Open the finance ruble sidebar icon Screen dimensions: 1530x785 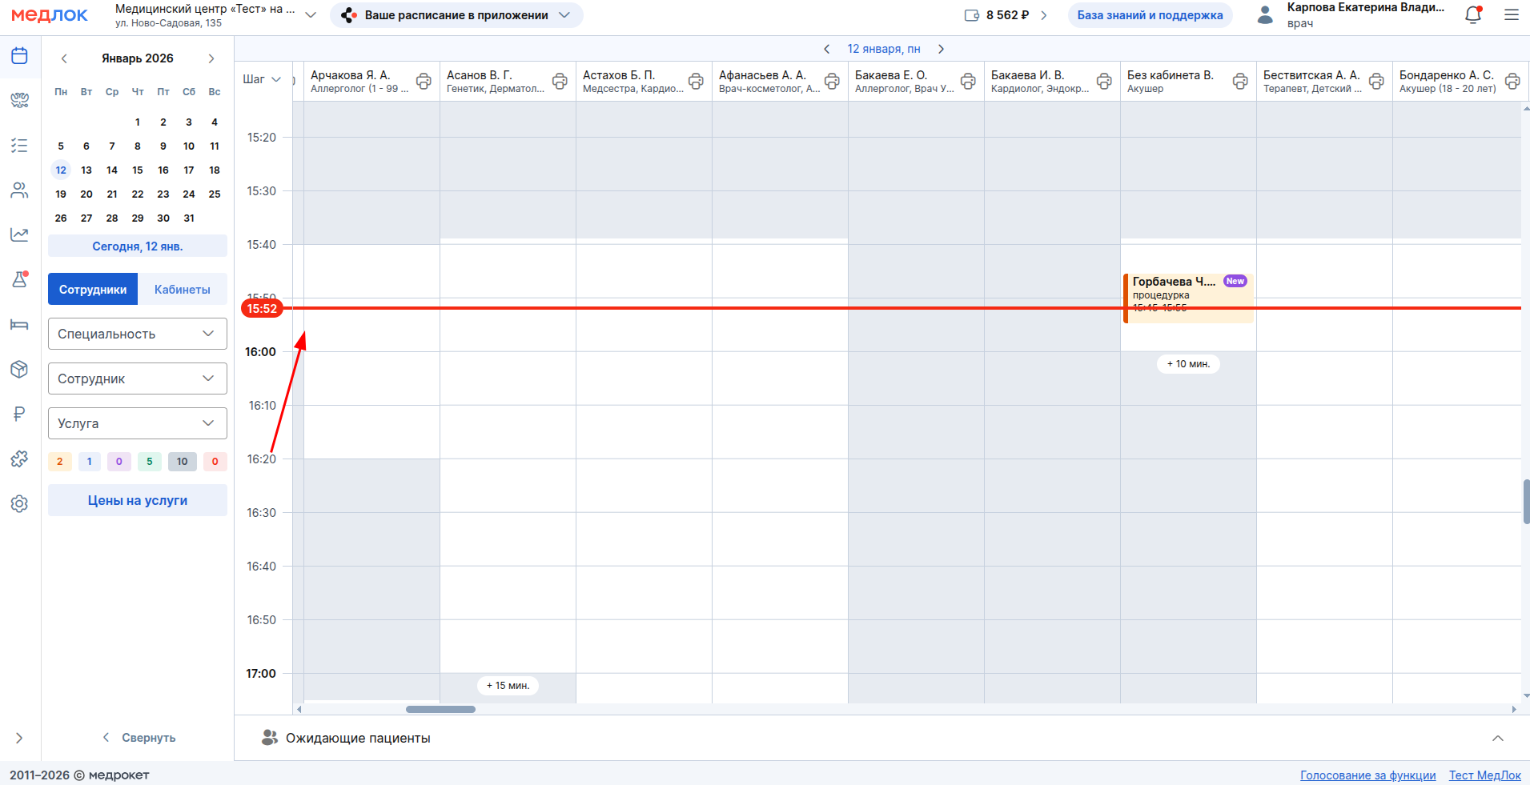(x=20, y=414)
